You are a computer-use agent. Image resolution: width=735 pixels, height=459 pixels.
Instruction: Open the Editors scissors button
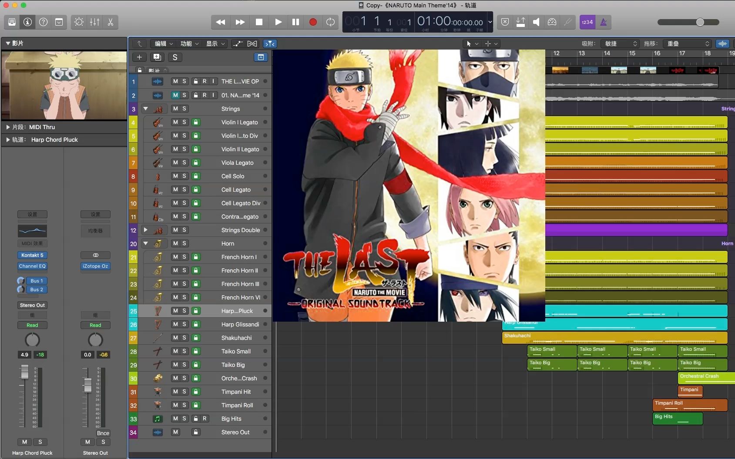coord(111,22)
